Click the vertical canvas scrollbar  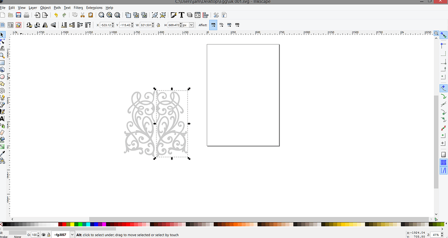pyautogui.click(x=436, y=142)
